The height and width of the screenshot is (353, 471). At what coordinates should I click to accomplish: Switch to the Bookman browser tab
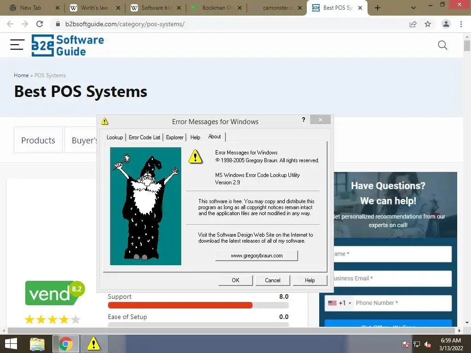coord(216,8)
